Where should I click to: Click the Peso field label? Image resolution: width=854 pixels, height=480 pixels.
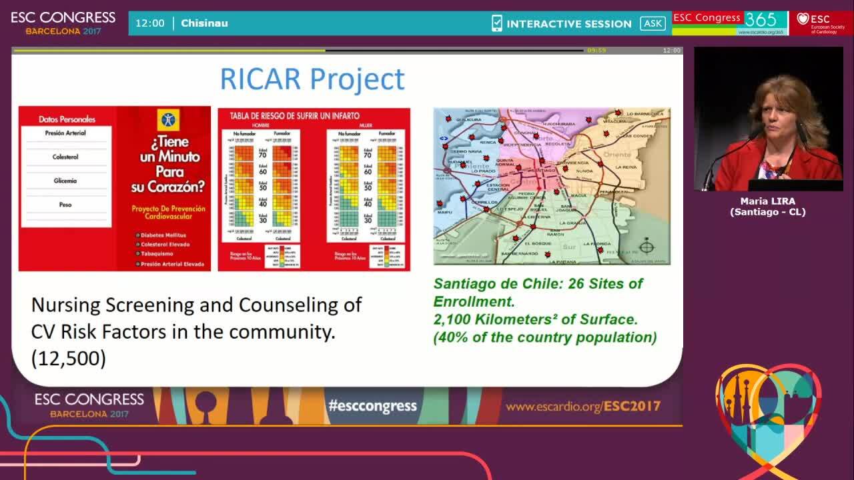[x=65, y=205]
